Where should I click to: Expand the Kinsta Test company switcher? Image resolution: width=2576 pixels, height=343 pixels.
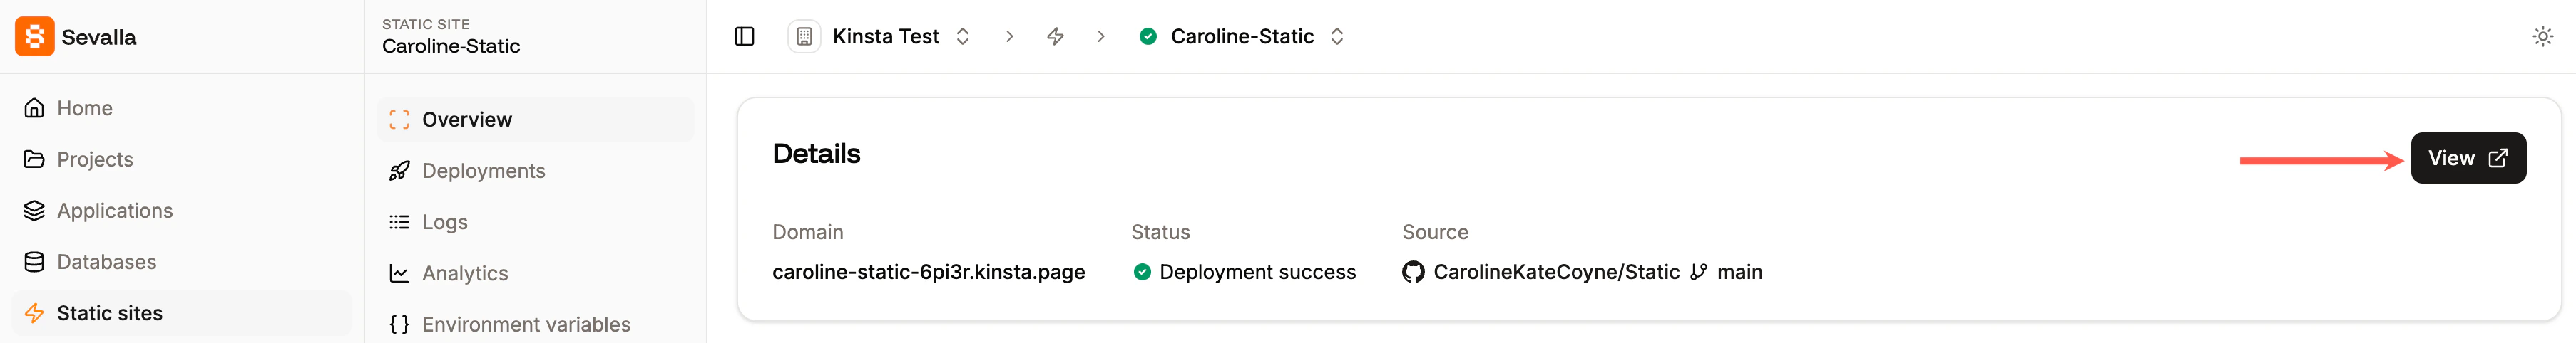[962, 37]
